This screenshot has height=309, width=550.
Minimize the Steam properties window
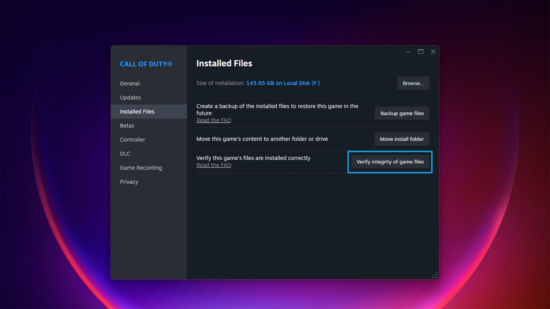click(408, 52)
